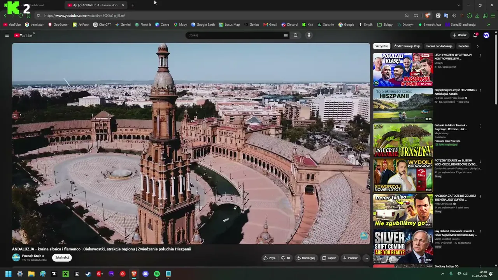Open options for POTĘŻNY SOJUSZ video

click(x=480, y=161)
